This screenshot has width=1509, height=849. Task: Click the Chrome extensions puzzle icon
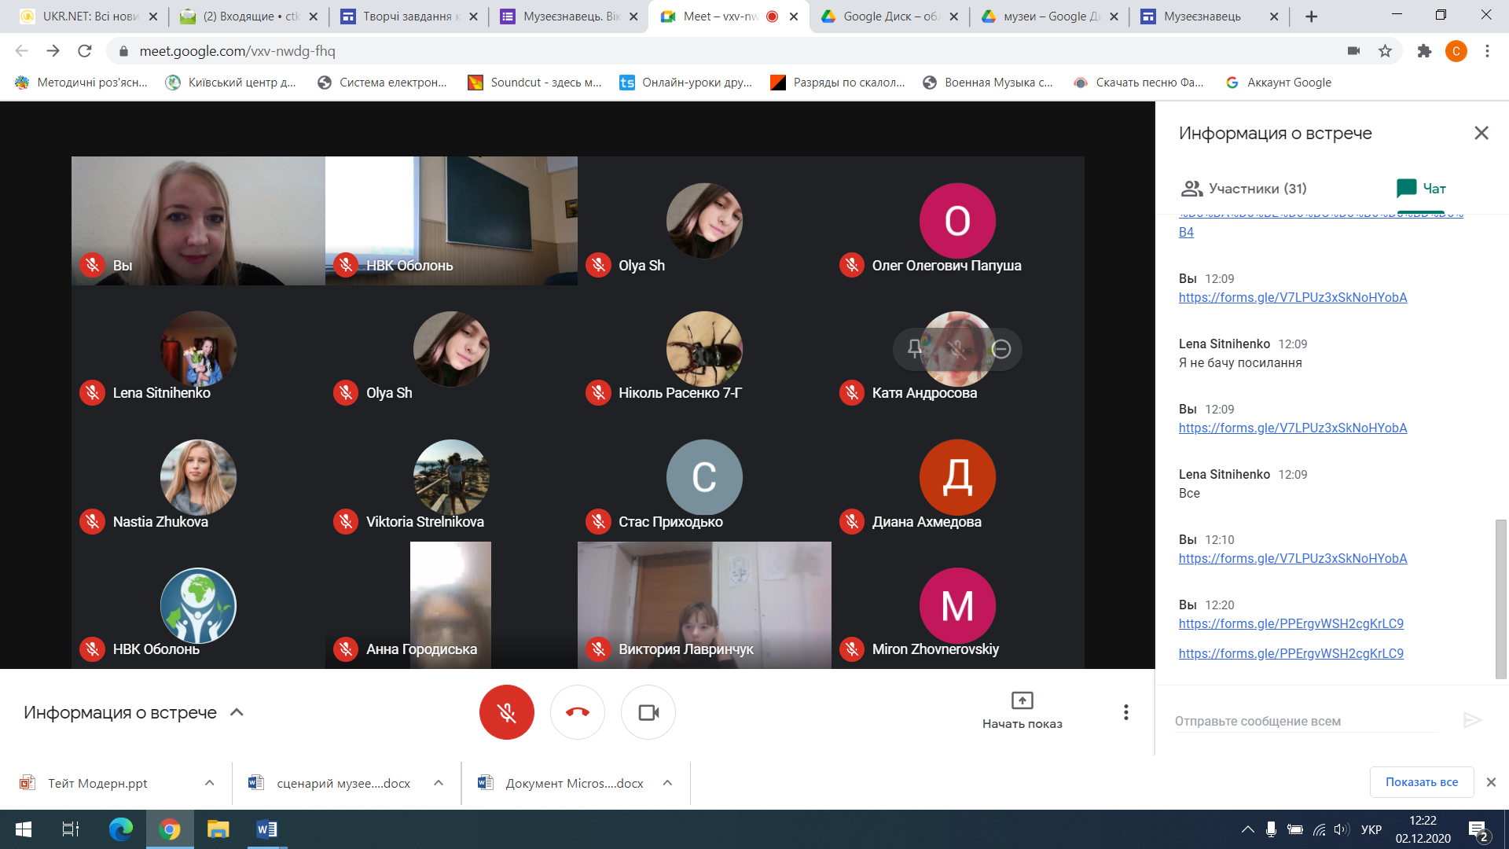point(1424,51)
